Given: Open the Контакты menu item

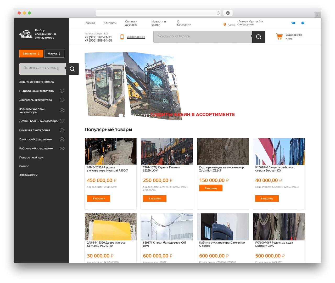Looking at the screenshot, I should point(110,23).
